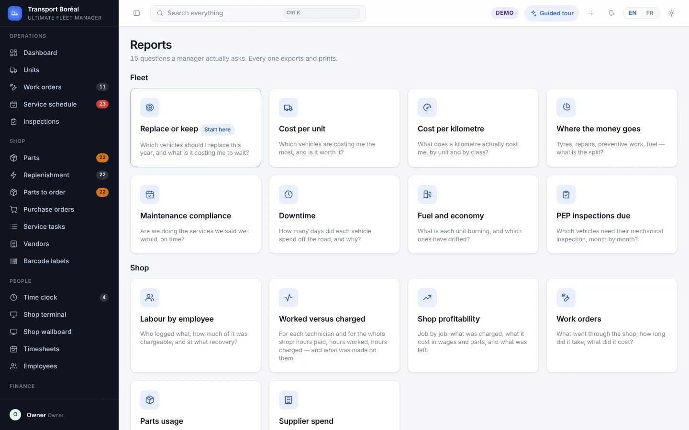Viewport: 689px width, 430px height.
Task: Click the Supplier spend receipt icon
Action: coord(289,400)
